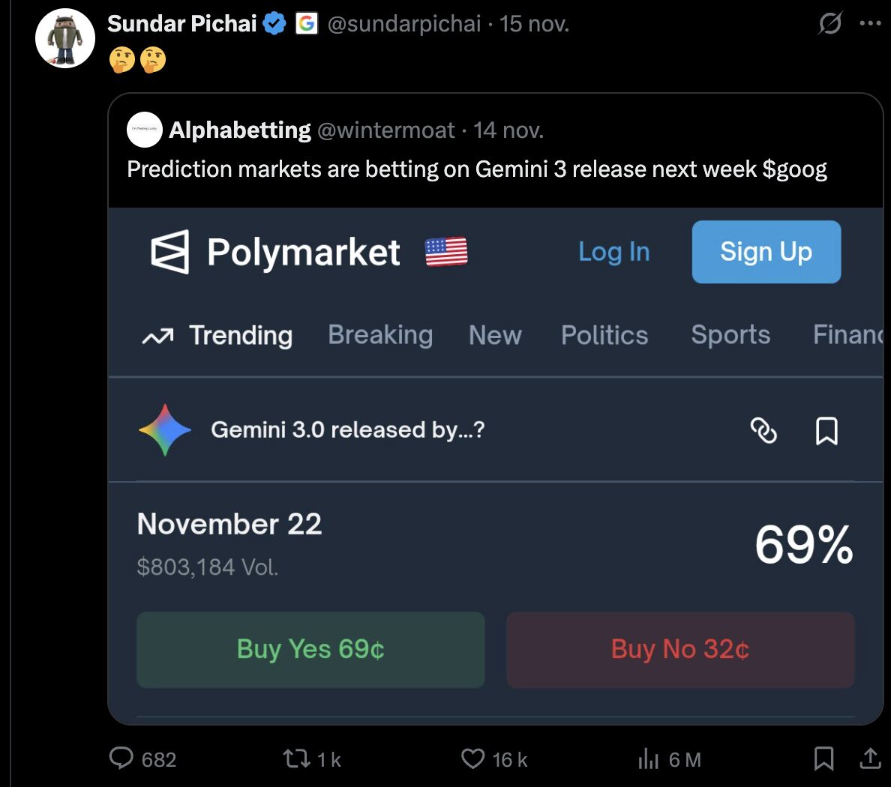
Task: Open the Grok slashed-circle icon
Action: 830,23
